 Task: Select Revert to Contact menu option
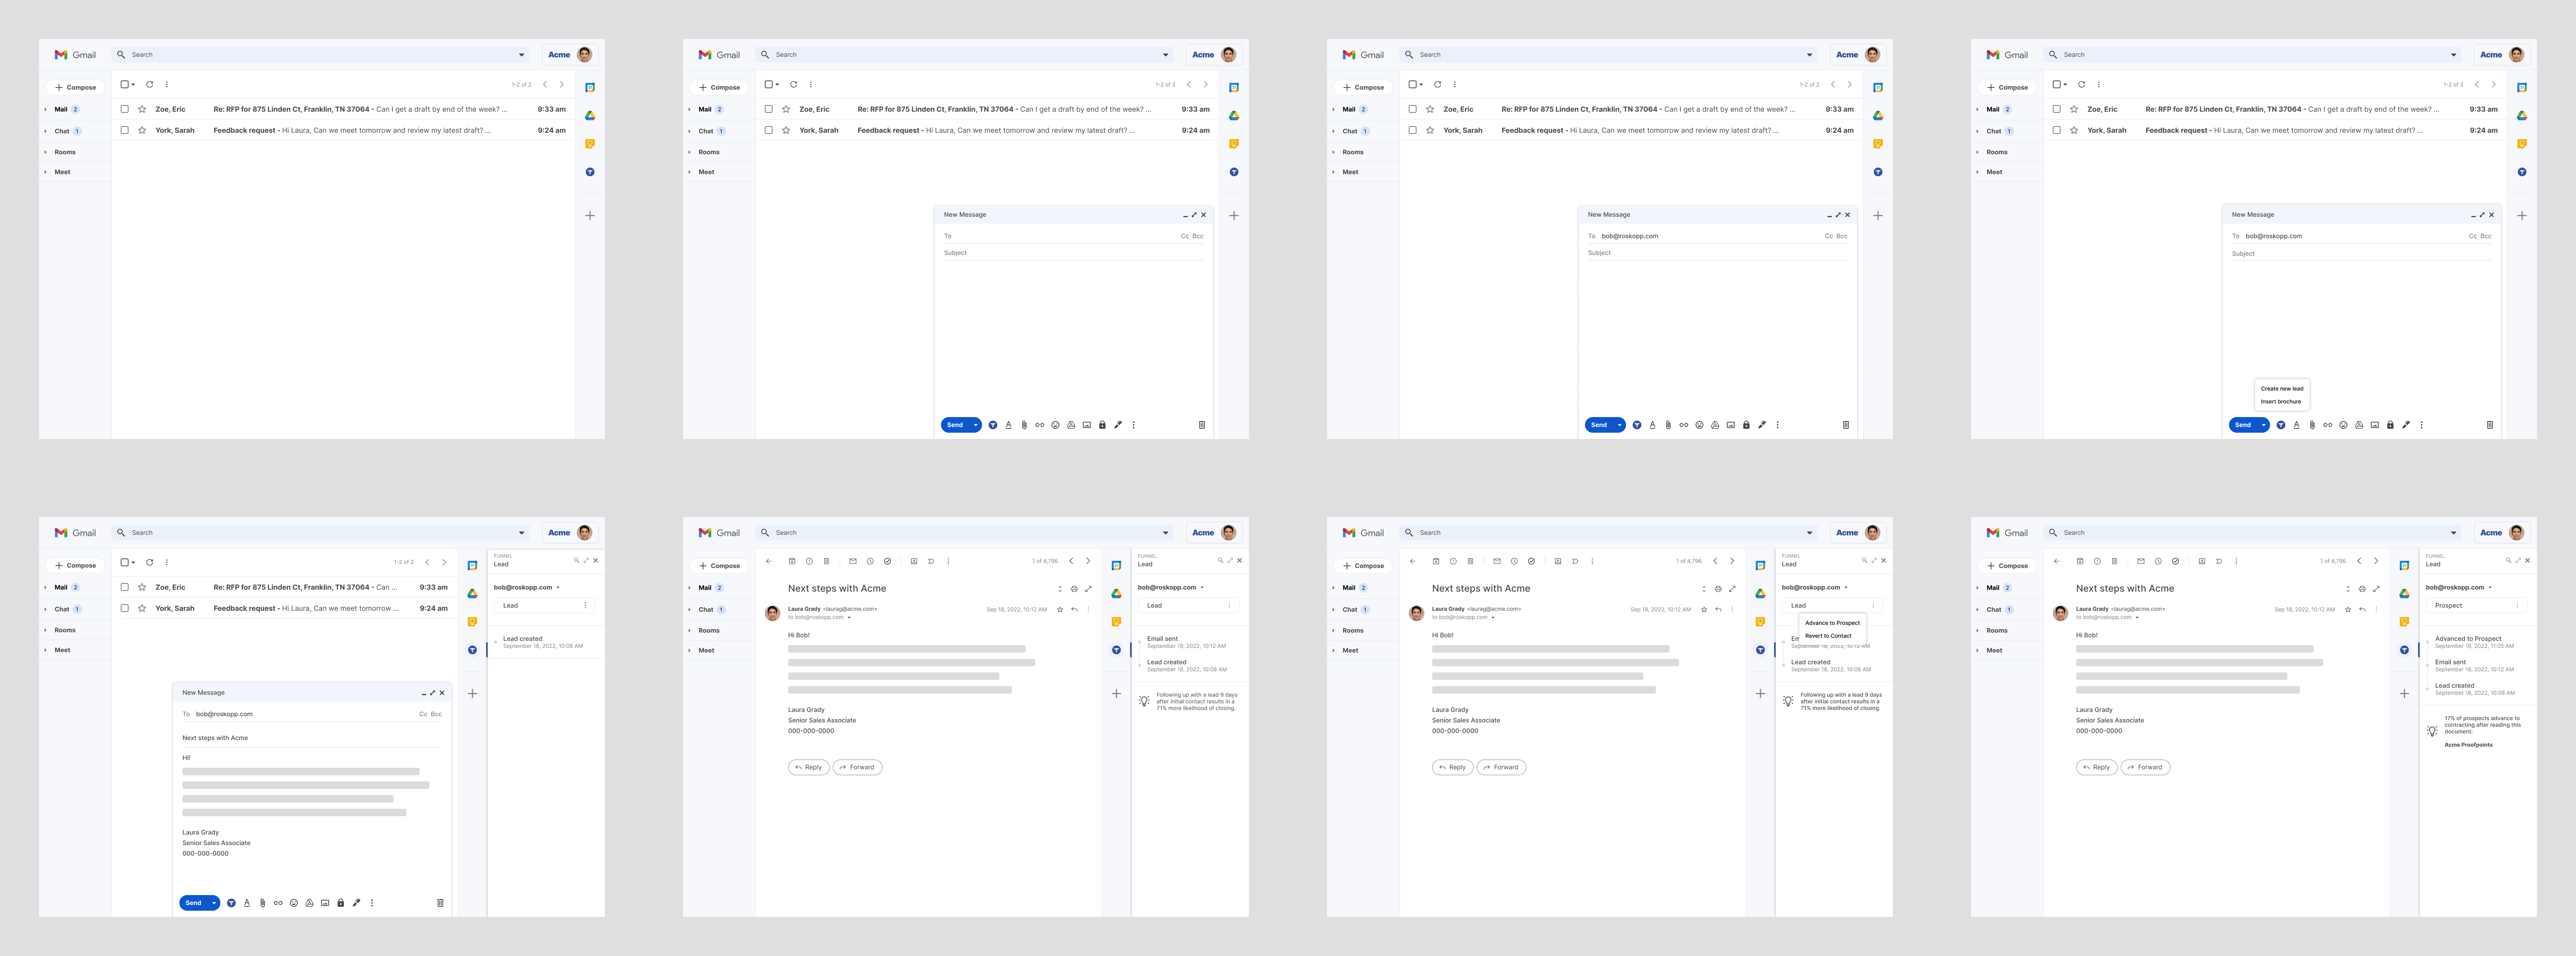coord(1828,635)
